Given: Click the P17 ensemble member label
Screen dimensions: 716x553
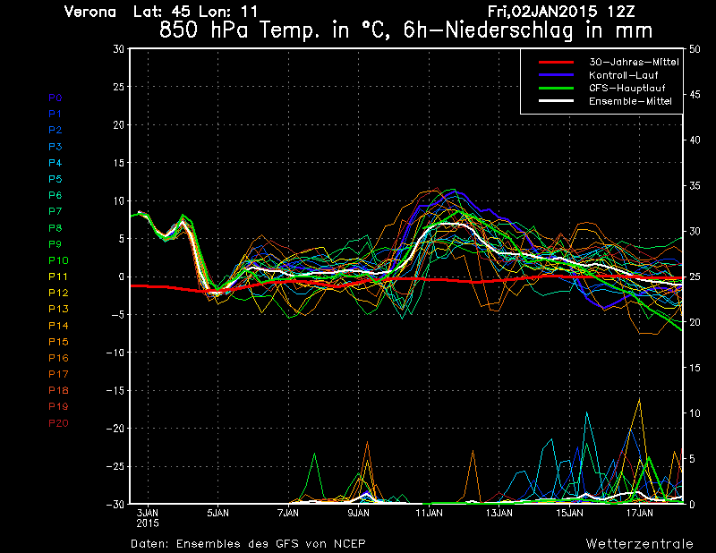Looking at the screenshot, I should point(58,374).
